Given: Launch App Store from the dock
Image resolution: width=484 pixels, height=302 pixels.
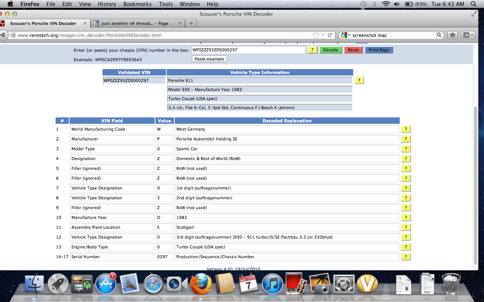Looking at the screenshot, I should [105, 284].
